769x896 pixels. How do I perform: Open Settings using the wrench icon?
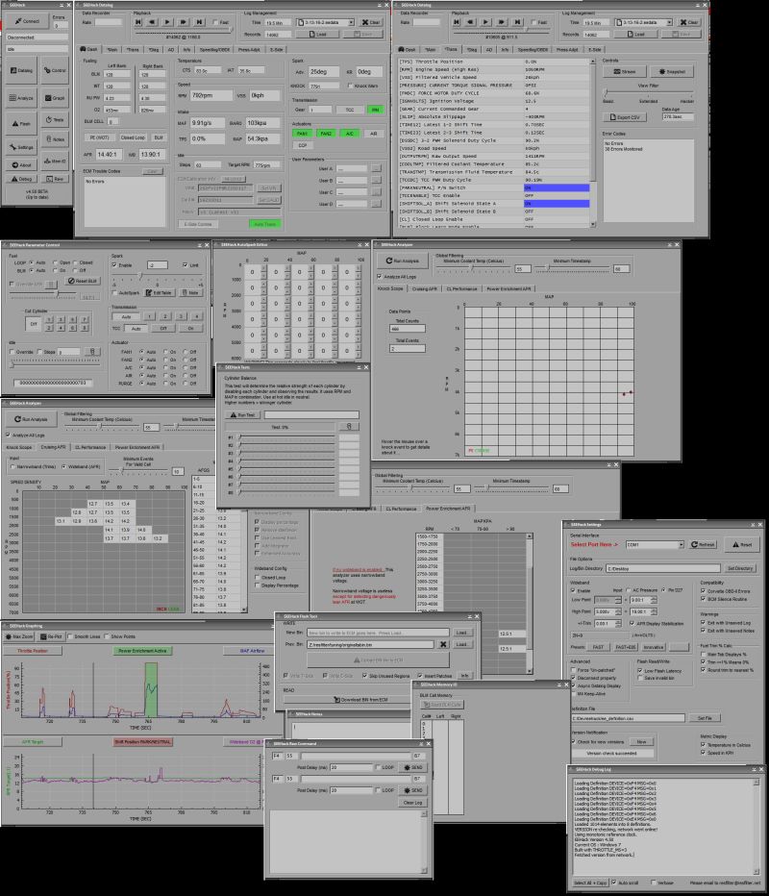click(23, 145)
